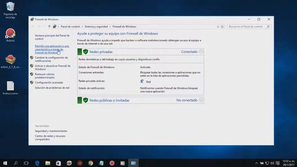Click the Control Panel icon in the address bar
297x167 pixels.
click(55, 26)
